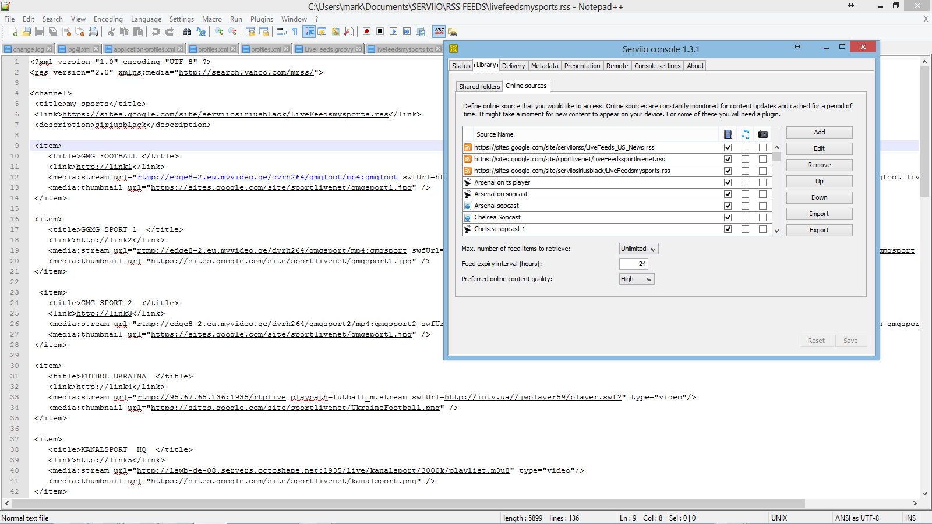Screen dimensions: 932x524
Task: Check audio box for LiveFeeds_US_News.rss
Action: pyautogui.click(x=745, y=147)
